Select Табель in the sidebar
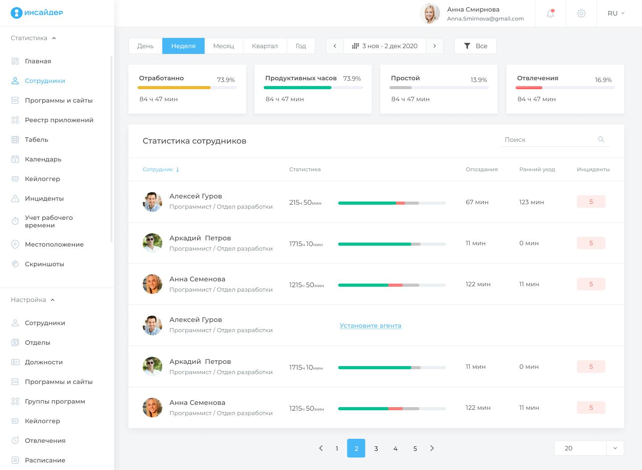Screen dimensions: 642x470 (x=36, y=140)
